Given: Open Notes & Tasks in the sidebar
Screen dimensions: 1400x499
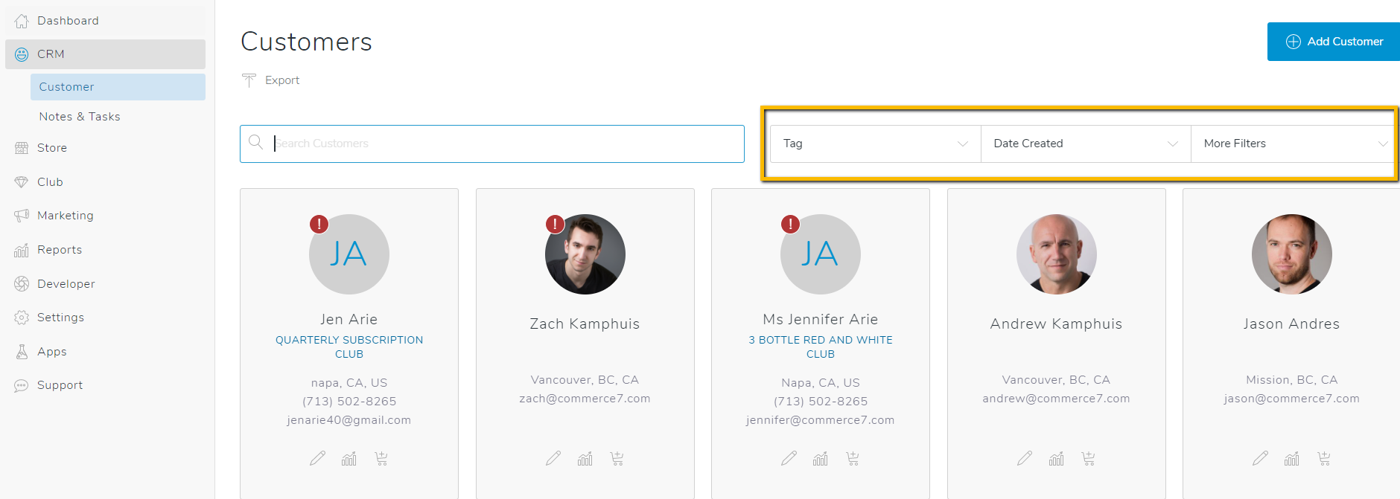Looking at the screenshot, I should tap(80, 117).
